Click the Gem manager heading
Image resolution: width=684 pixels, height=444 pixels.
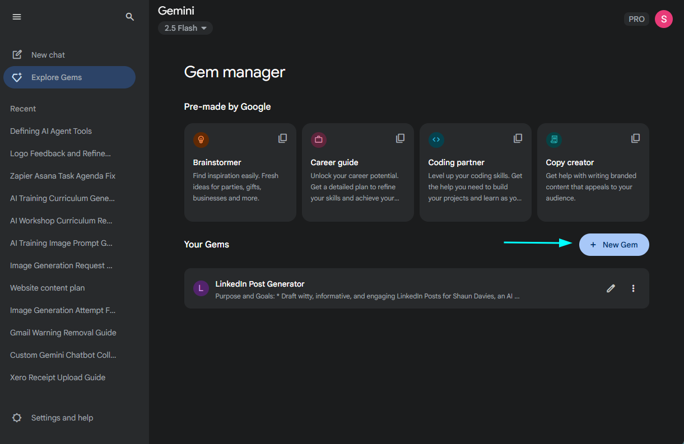click(235, 72)
